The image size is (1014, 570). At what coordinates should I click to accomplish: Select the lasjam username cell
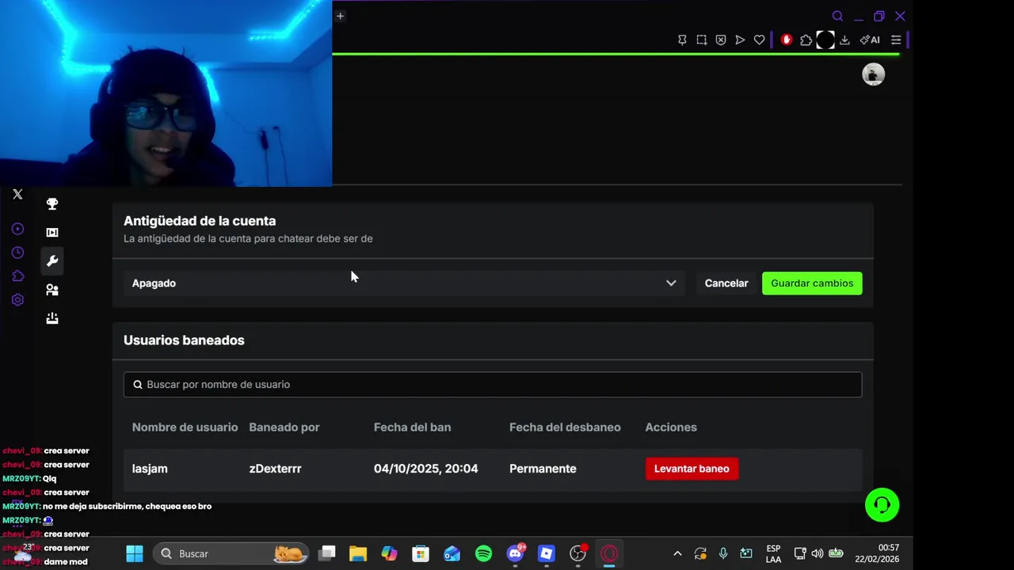[x=150, y=469]
